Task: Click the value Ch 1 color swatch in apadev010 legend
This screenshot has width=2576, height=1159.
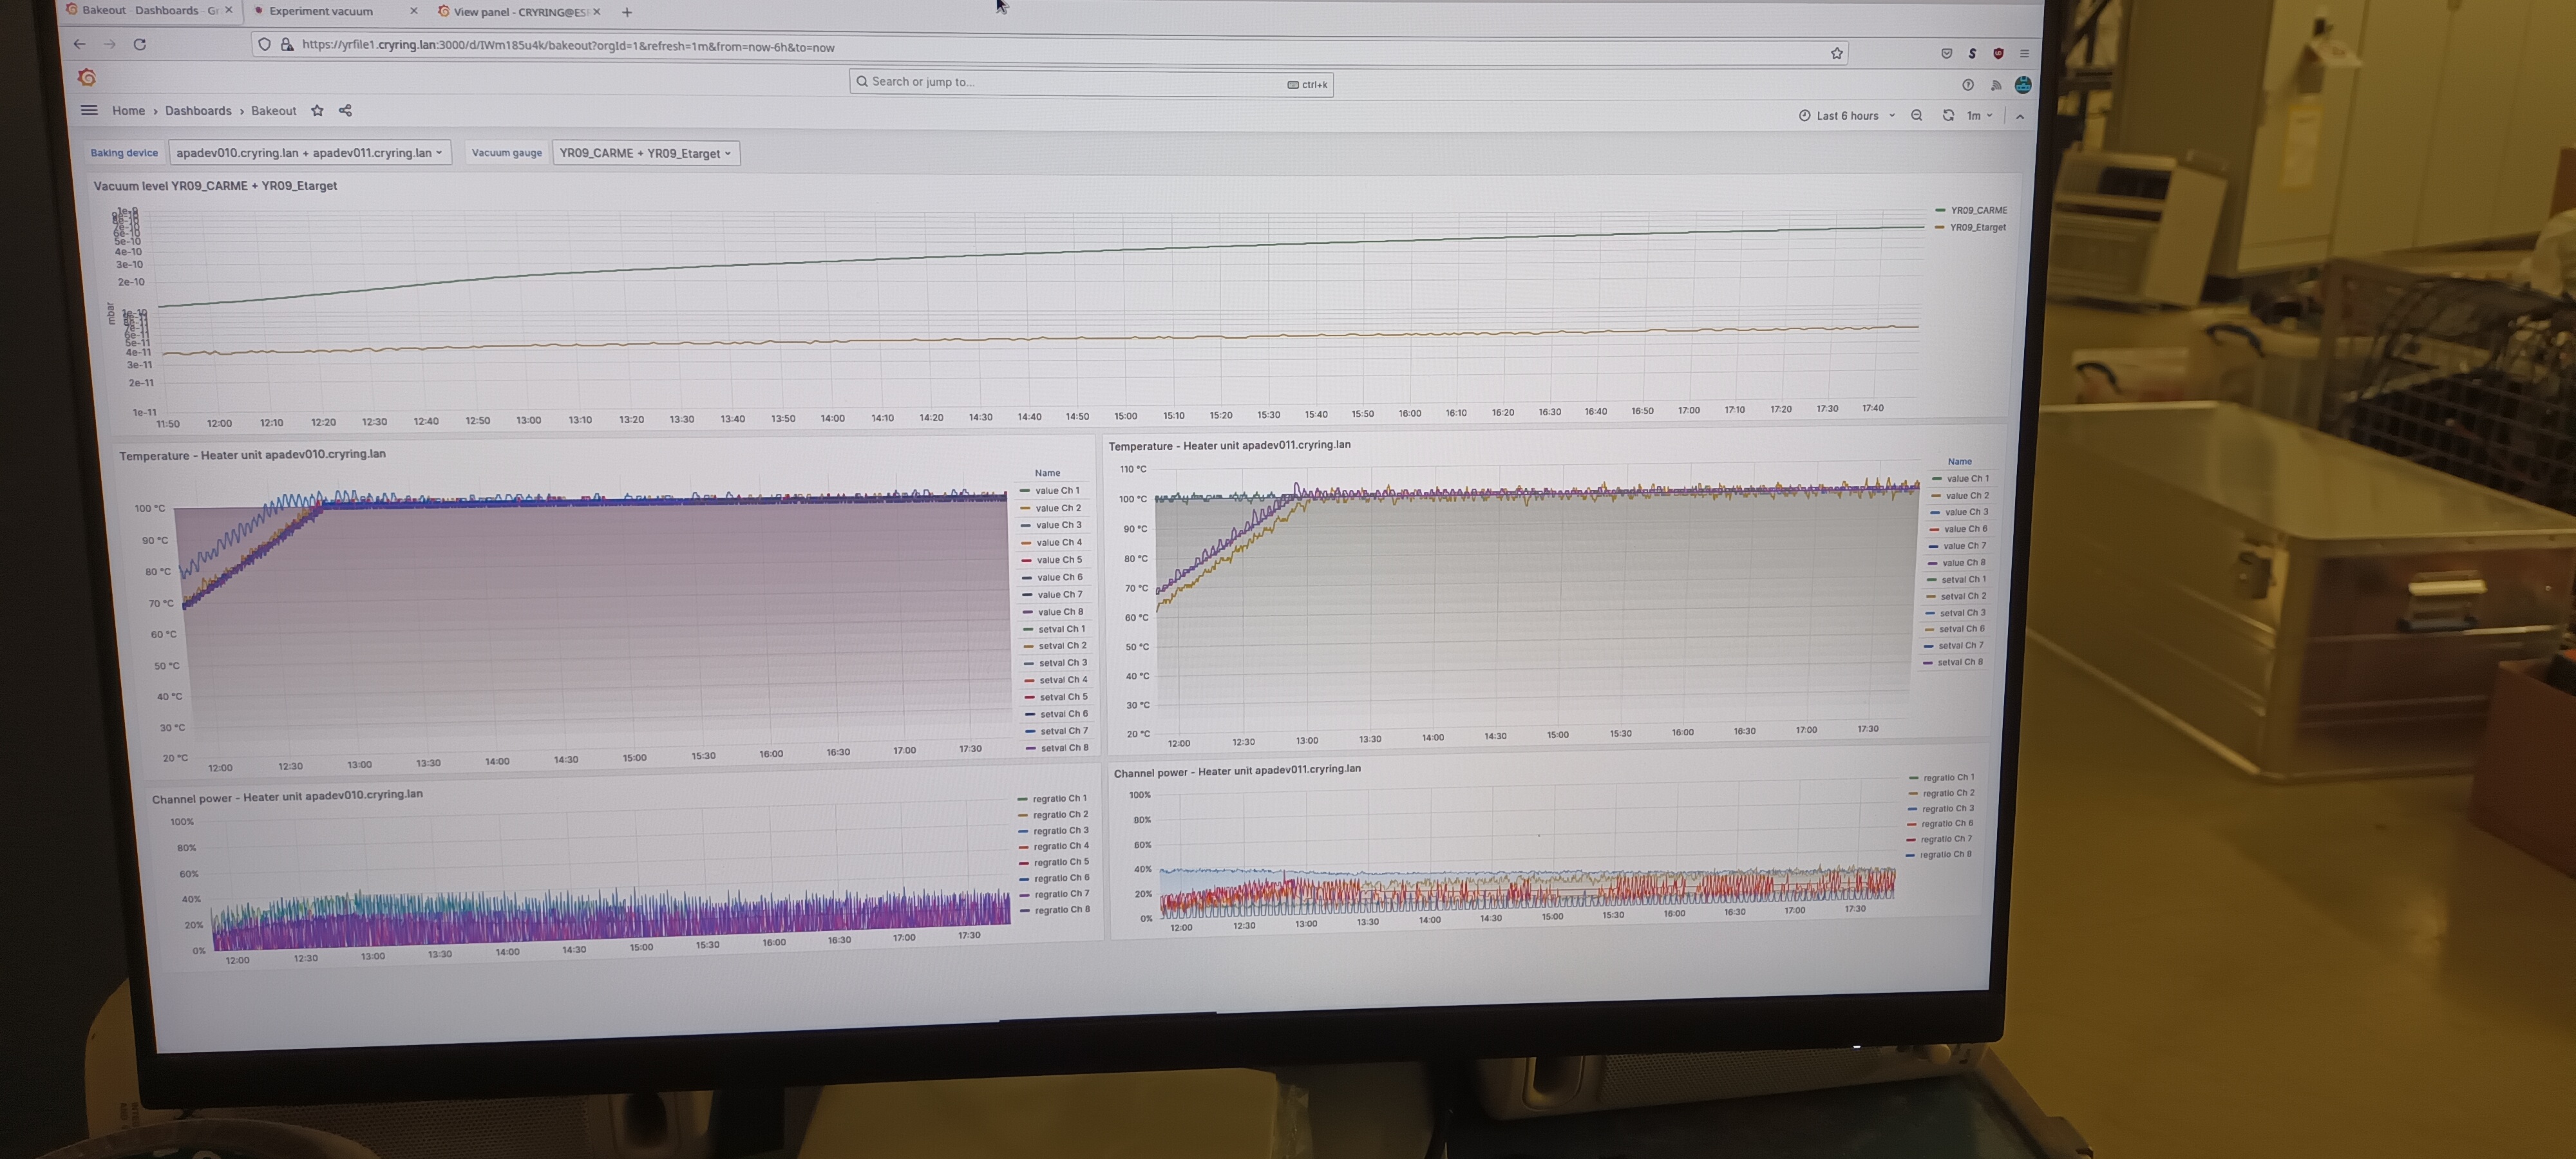Action: click(1024, 491)
